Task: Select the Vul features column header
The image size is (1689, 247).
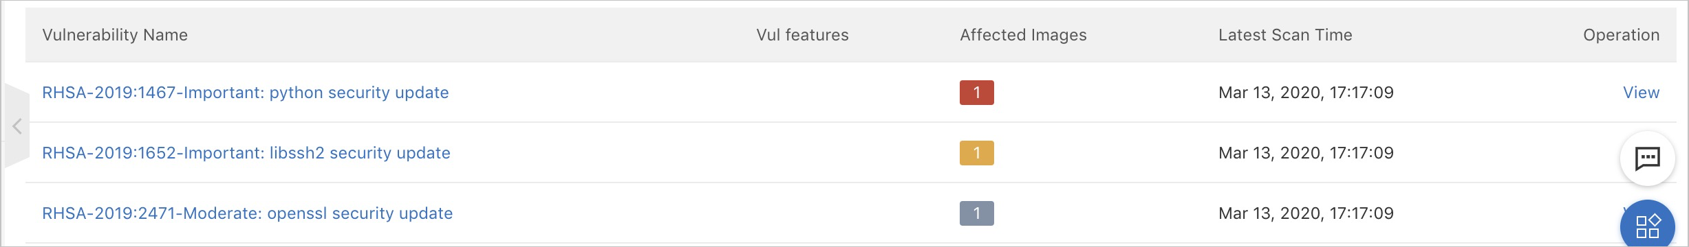Action: [x=802, y=35]
